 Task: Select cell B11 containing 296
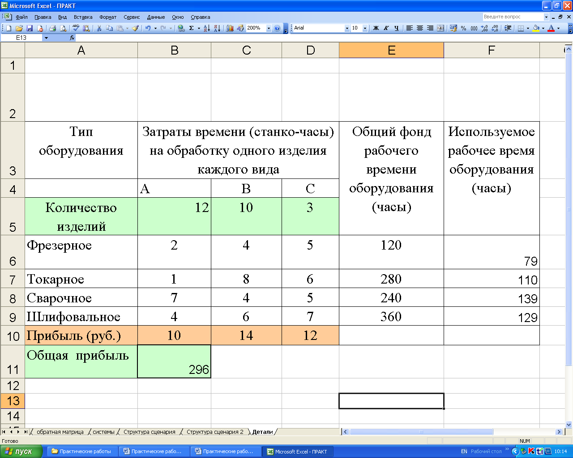coord(174,361)
